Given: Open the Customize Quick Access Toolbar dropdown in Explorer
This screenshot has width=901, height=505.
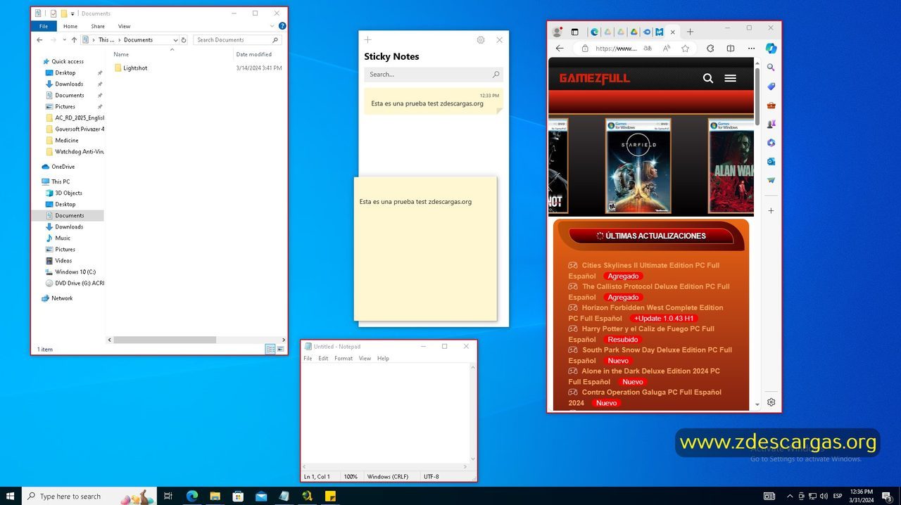Looking at the screenshot, I should [x=73, y=13].
